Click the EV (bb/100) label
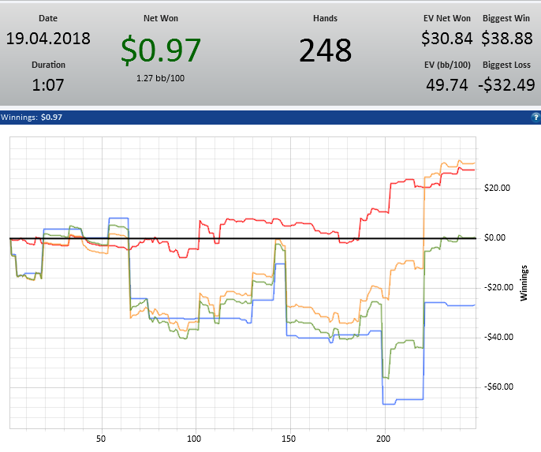Screen dimensions: 541x452 (x=447, y=65)
